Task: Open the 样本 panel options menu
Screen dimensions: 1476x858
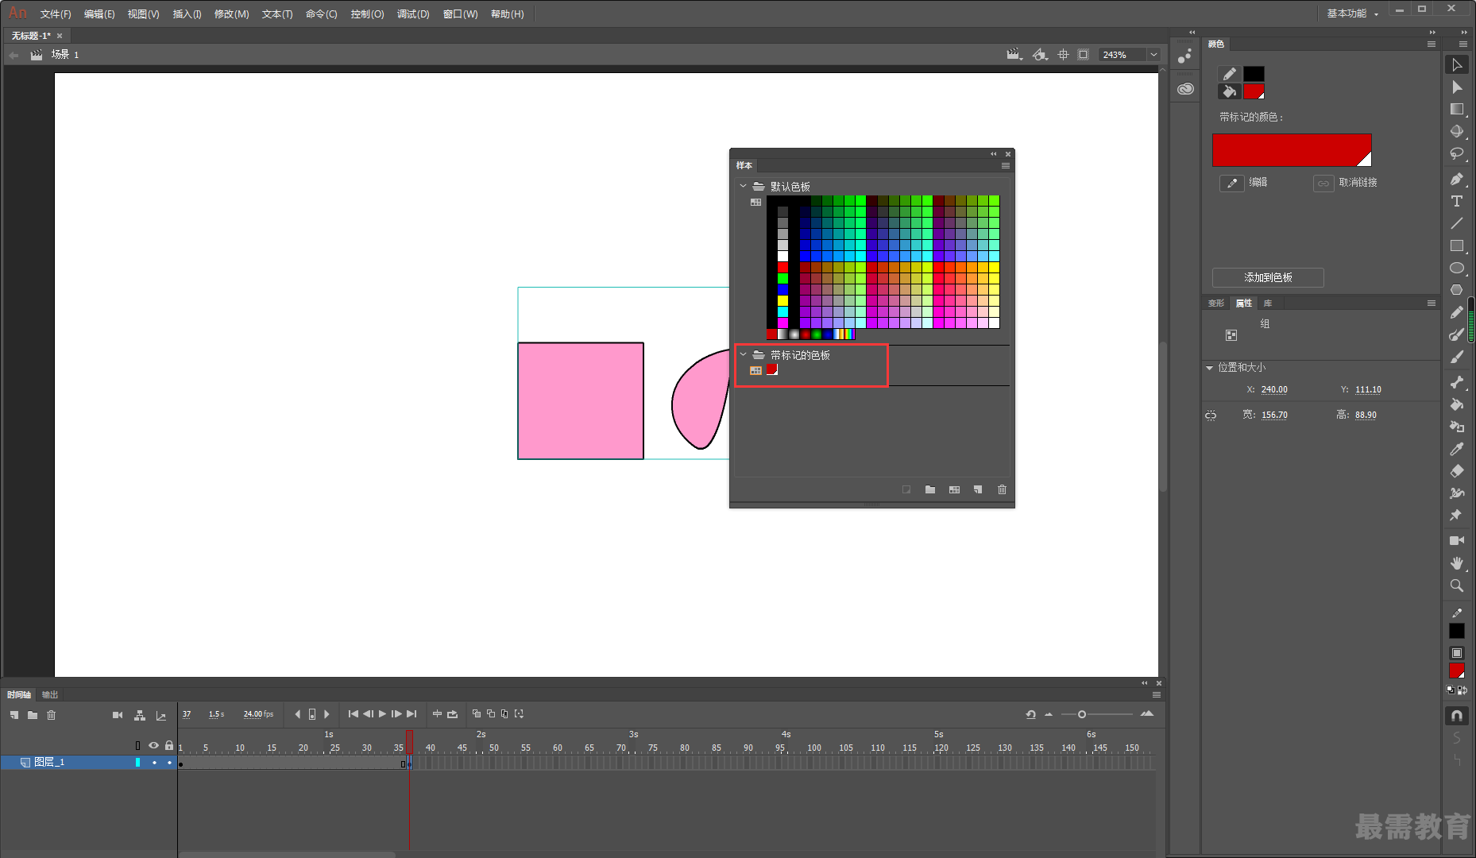Action: 1006,166
